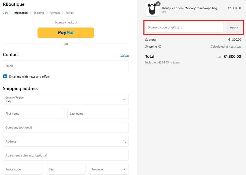The image size is (246, 175).
Task: Click the search magnifier icon in Address field
Action: 124,142
